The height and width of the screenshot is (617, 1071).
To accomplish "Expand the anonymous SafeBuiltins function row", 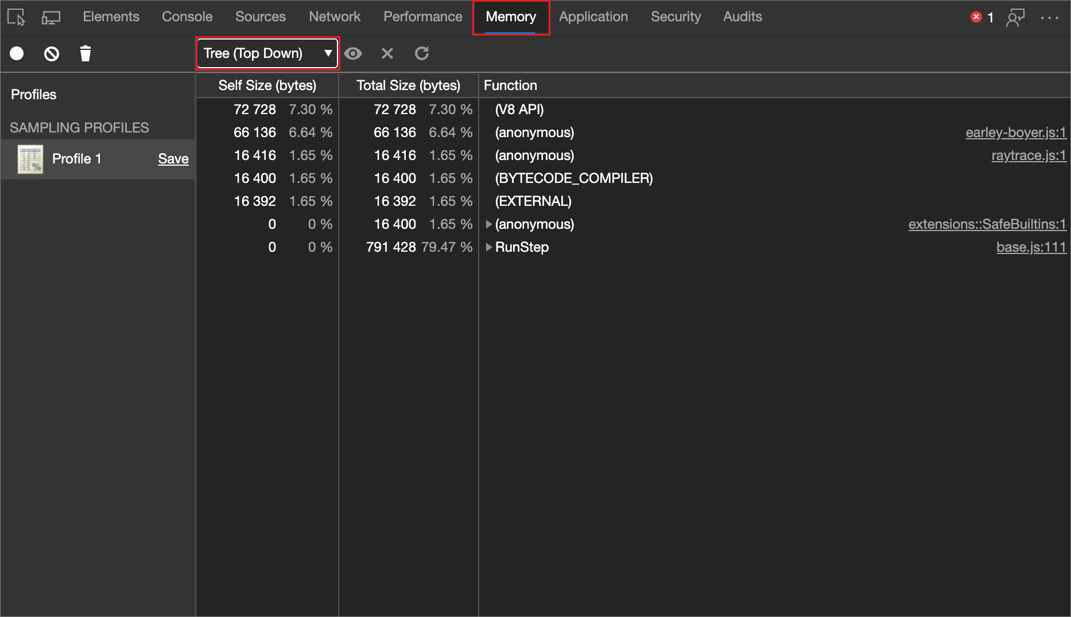I will tap(489, 224).
